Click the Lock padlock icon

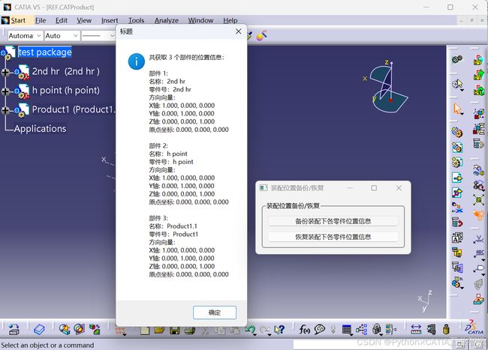coord(377,329)
